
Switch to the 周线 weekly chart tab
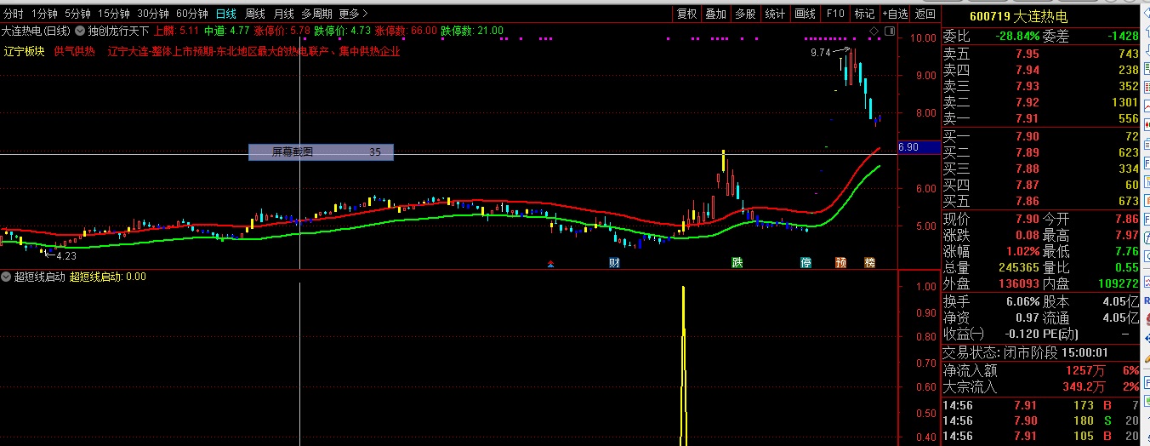click(x=255, y=14)
